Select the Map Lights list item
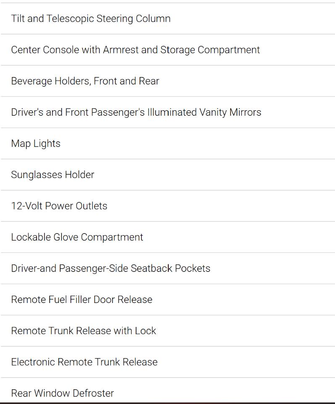335x404 pixels. [167, 144]
